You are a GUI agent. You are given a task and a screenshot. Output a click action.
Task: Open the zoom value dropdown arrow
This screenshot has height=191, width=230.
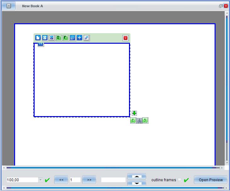pos(41,180)
